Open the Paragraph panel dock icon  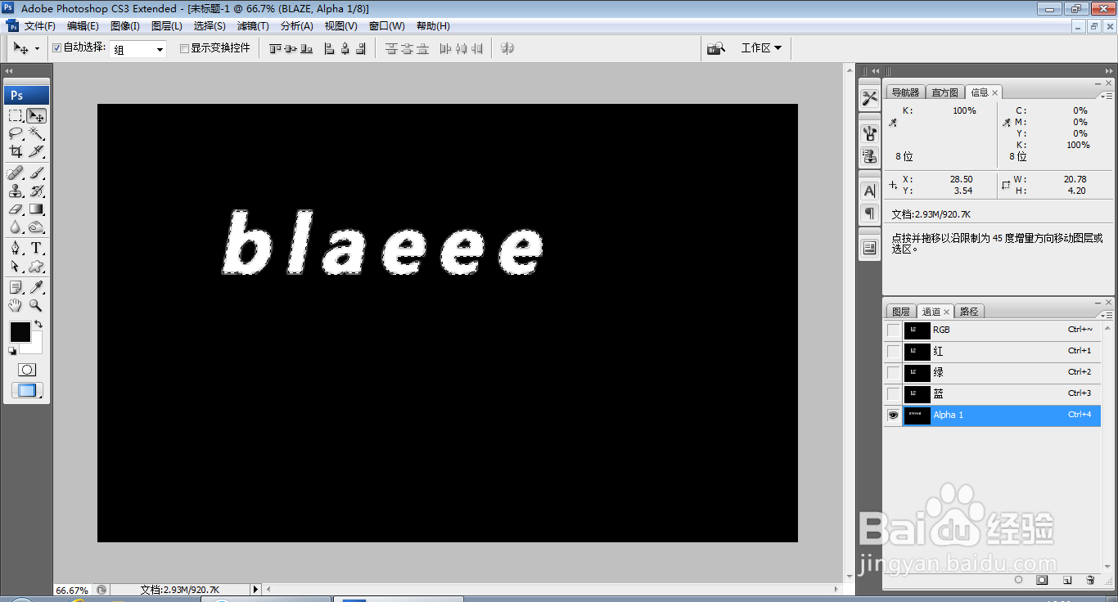coord(869,213)
